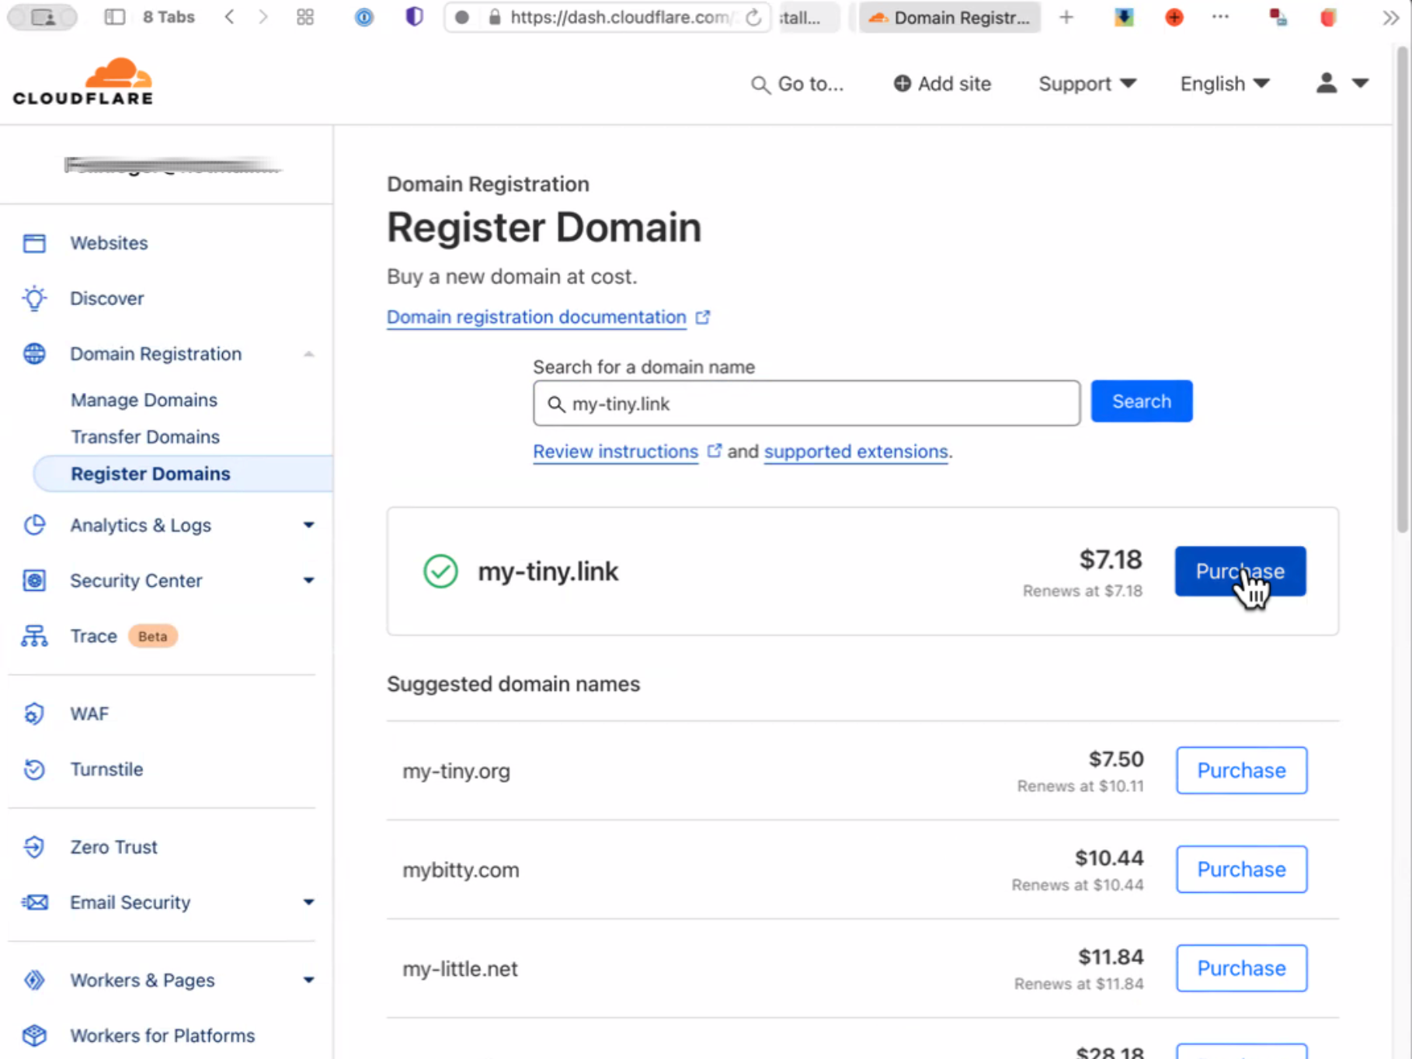Expand the Workers & Pages section
Image resolution: width=1412 pixels, height=1059 pixels.
(309, 980)
